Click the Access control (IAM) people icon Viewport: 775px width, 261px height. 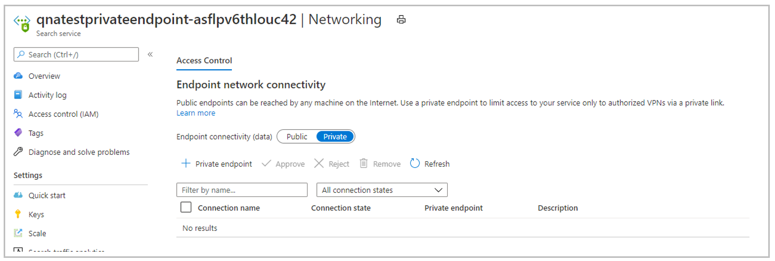click(18, 114)
